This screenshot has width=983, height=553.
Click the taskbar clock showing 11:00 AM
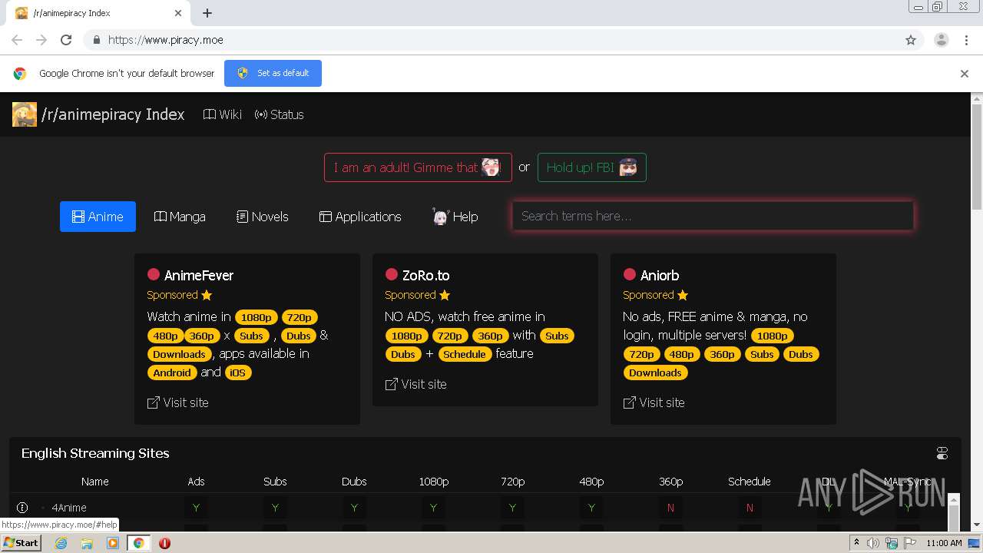(944, 543)
